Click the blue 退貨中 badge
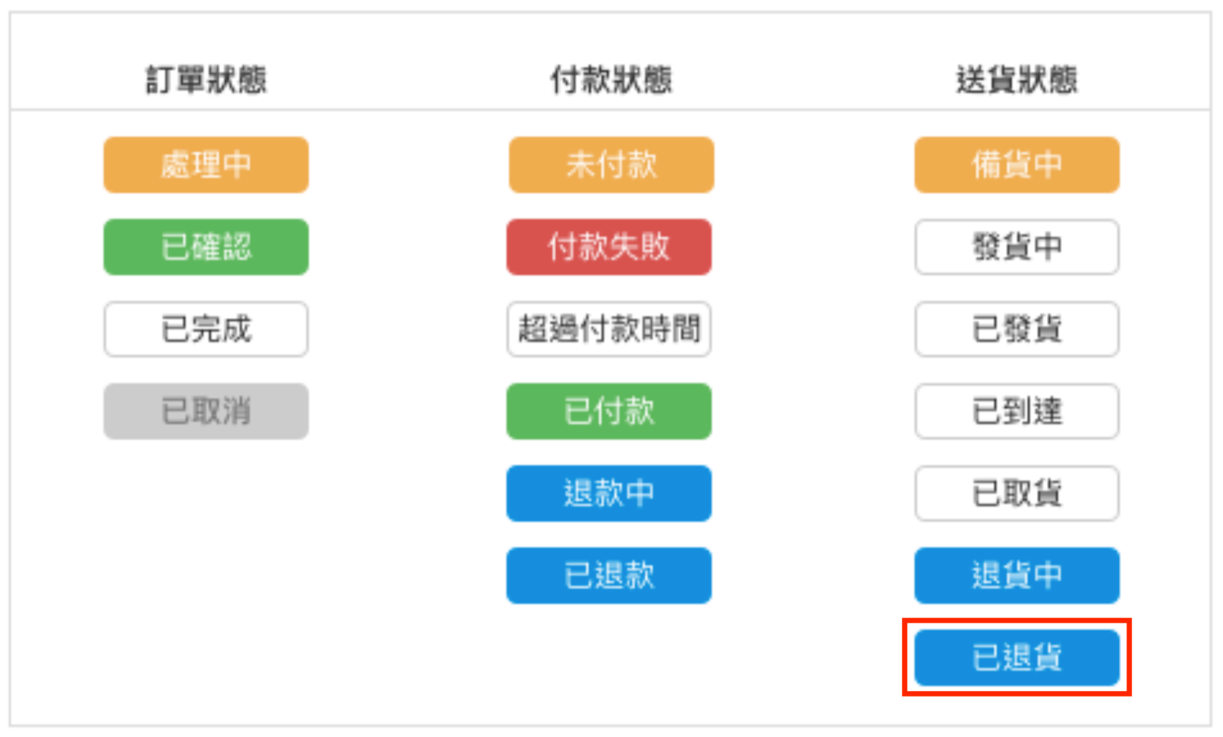 [x=1017, y=575]
